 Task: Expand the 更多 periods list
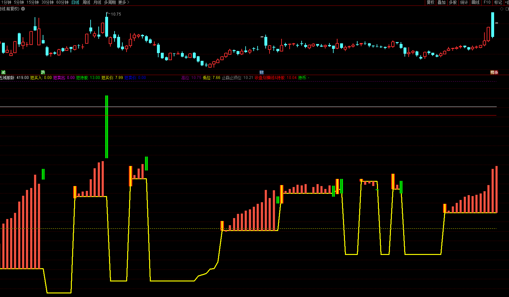tap(124, 2)
